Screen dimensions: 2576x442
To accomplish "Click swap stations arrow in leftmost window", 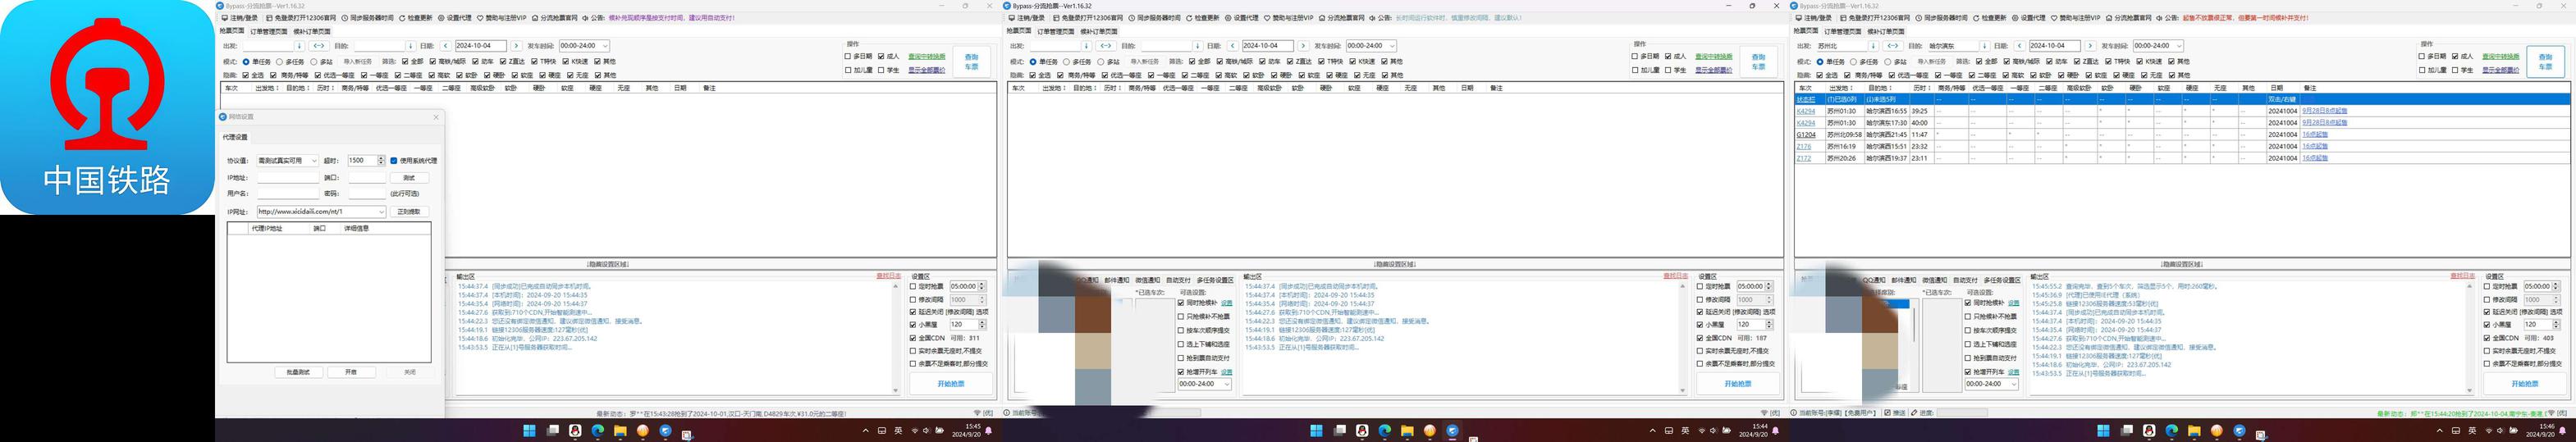I will 319,46.
